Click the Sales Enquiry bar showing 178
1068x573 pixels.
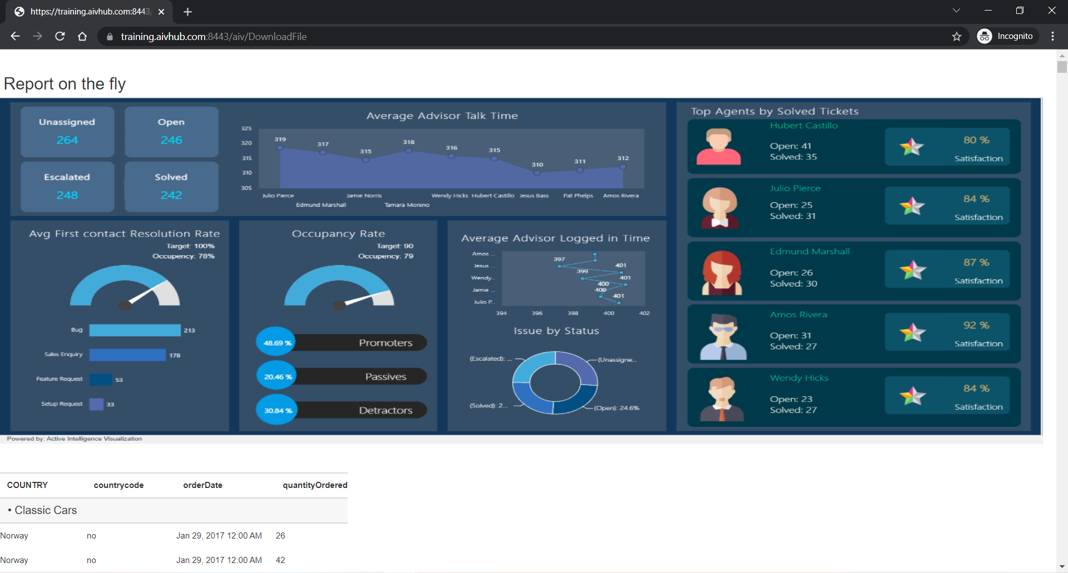coord(127,355)
